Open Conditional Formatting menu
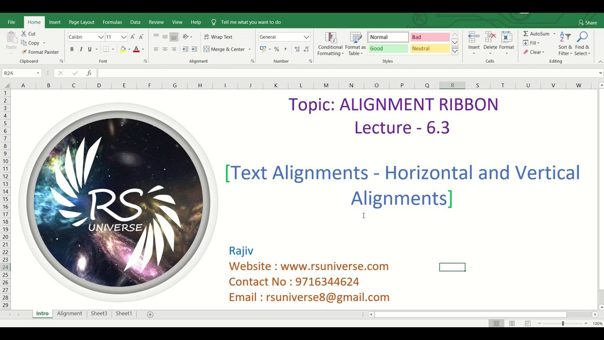Viewport: 604px width, 340px height. (x=330, y=44)
